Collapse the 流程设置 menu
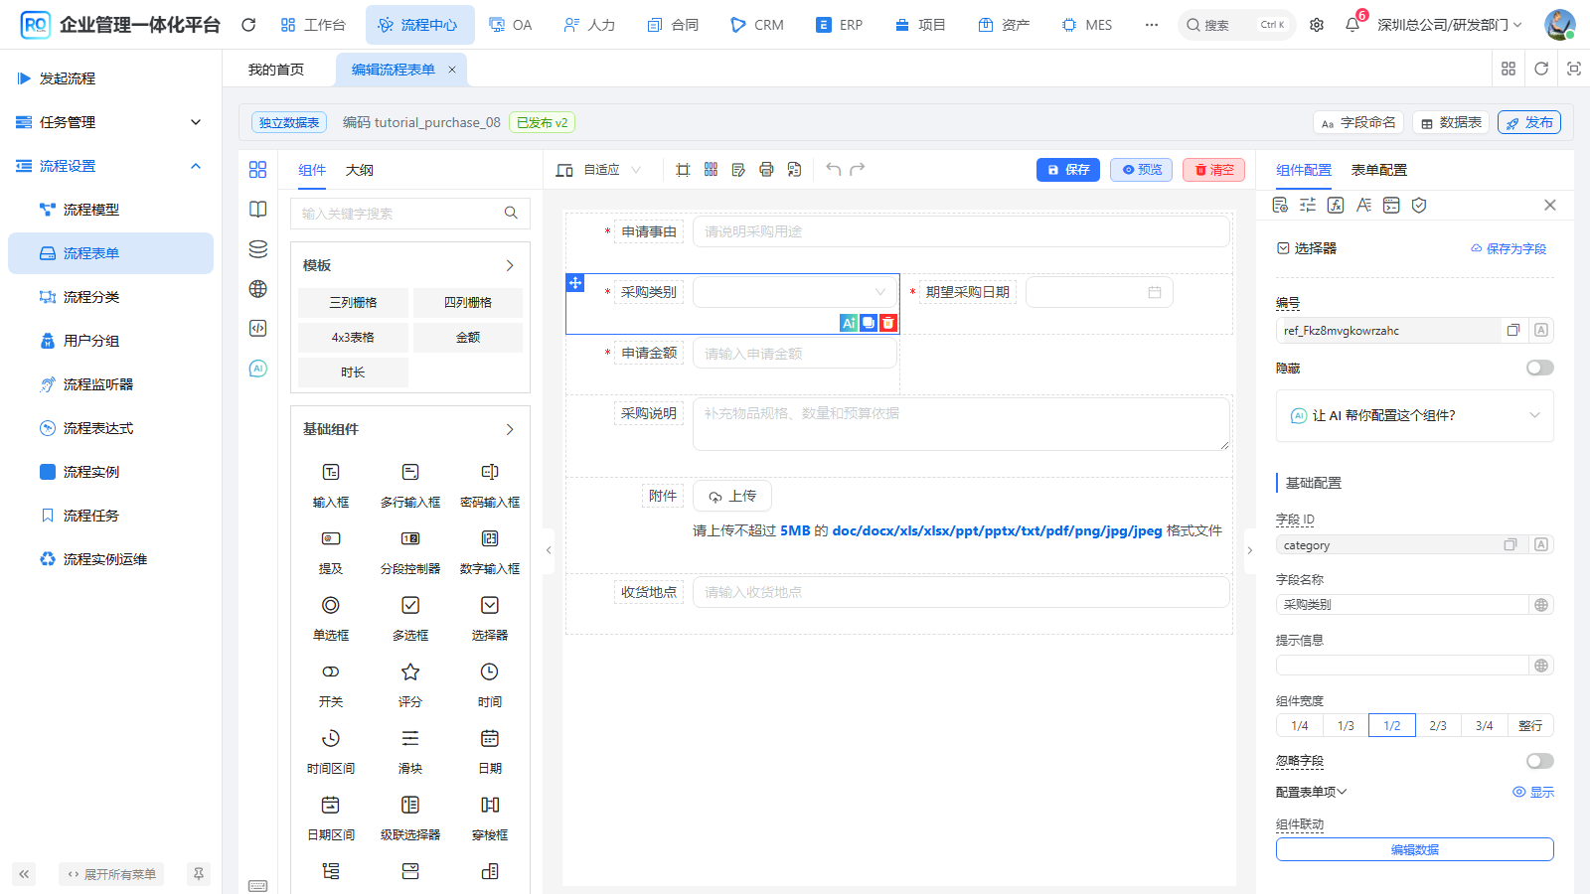This screenshot has height=894, width=1590. pos(110,166)
